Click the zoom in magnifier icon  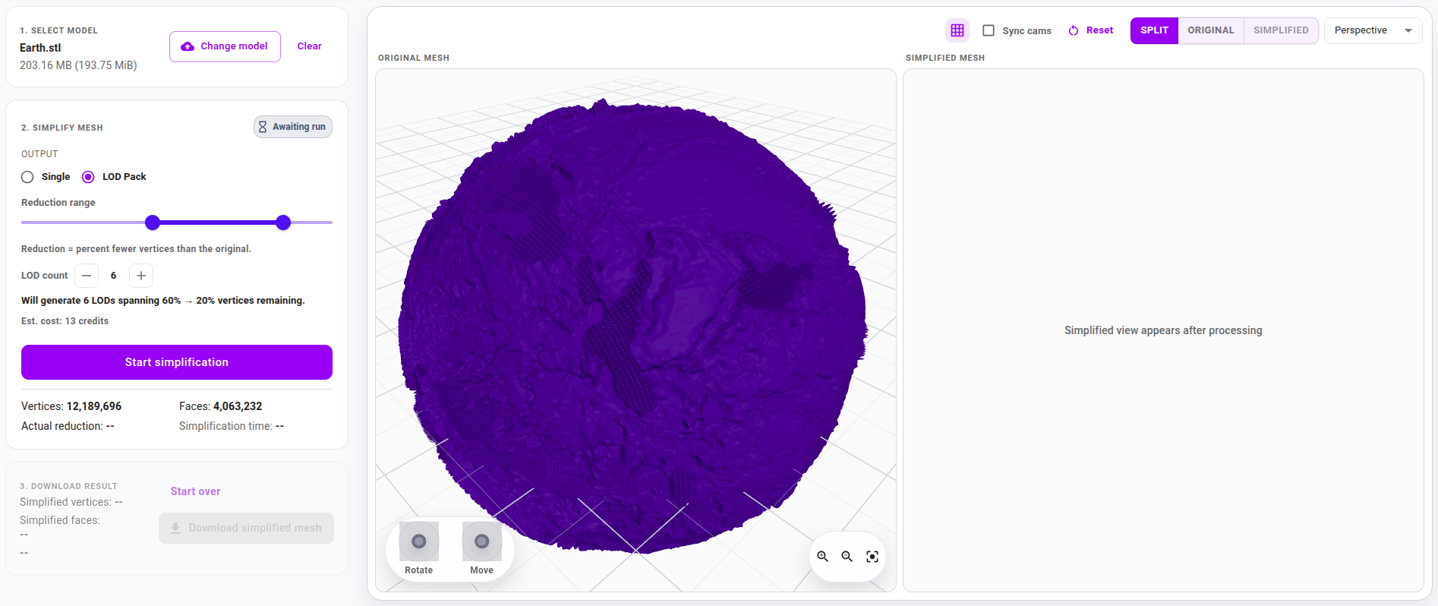coord(822,557)
